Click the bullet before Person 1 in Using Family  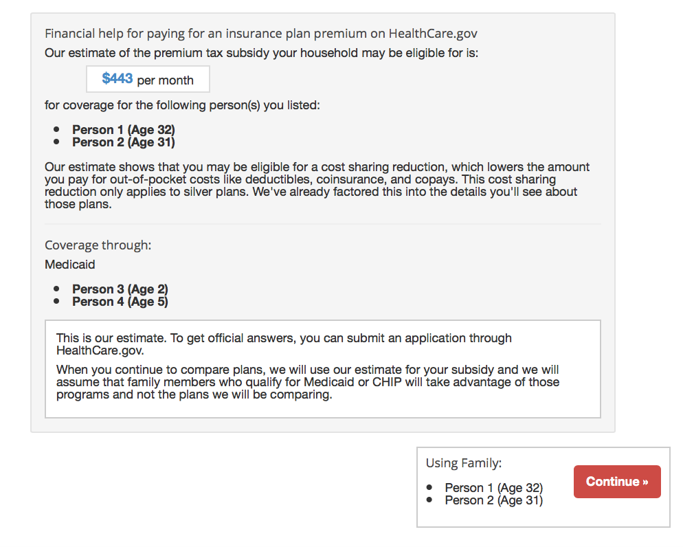pyautogui.click(x=429, y=487)
